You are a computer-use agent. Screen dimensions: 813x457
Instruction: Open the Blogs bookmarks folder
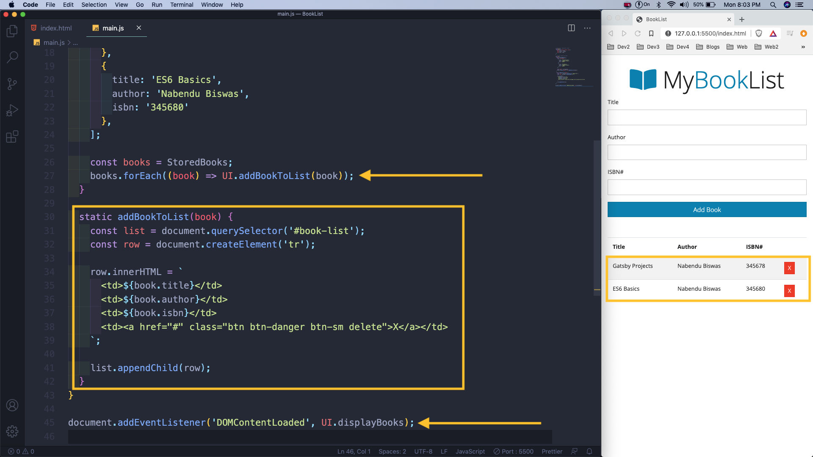click(708, 47)
